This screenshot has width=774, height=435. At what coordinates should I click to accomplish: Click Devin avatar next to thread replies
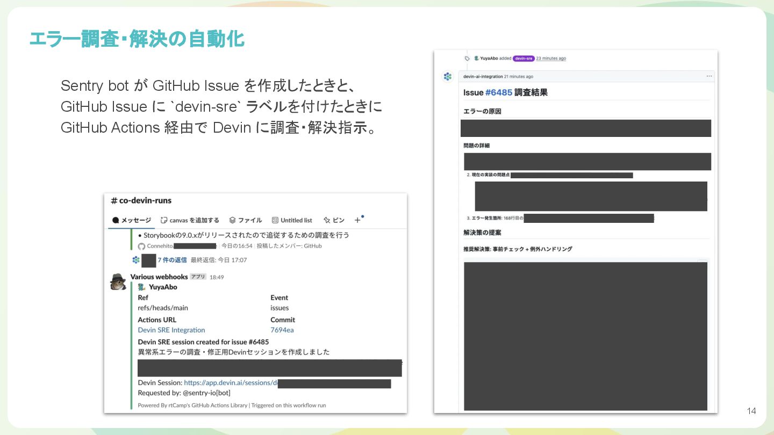click(136, 260)
